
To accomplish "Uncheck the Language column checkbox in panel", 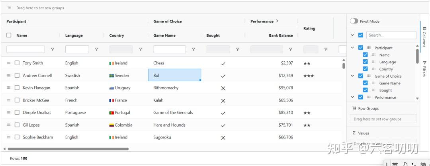I will click(x=365, y=62).
